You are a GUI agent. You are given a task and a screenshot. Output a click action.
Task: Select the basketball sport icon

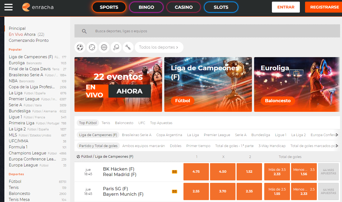coord(104,47)
